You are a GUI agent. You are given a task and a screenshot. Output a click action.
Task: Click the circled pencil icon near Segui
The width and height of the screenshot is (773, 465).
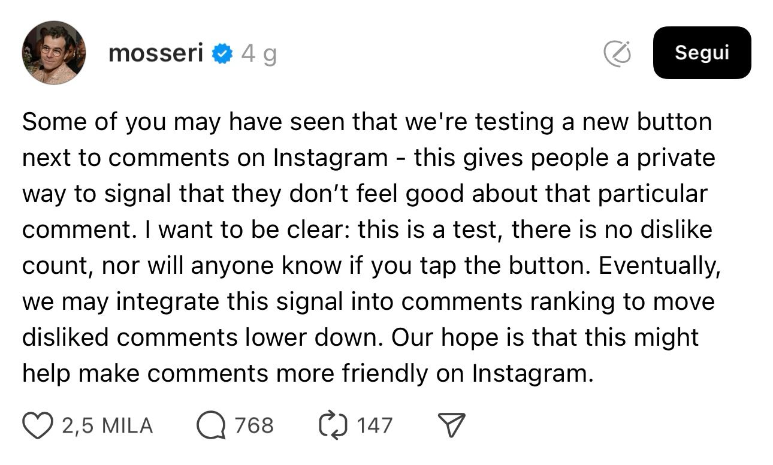[617, 54]
